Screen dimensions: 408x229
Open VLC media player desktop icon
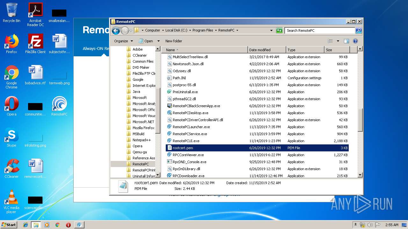[11, 202]
